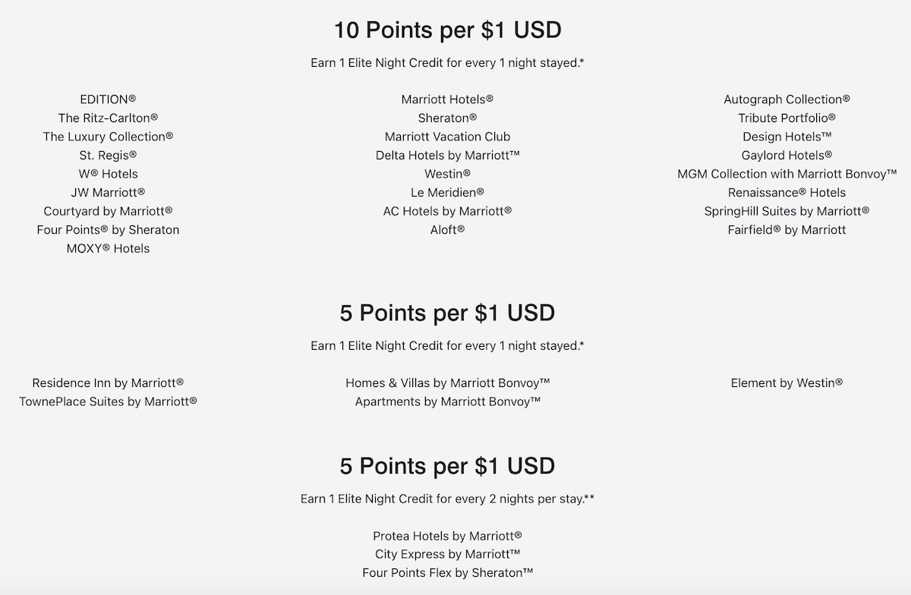Click the Sheraton brand entry
The width and height of the screenshot is (911, 595).
pyautogui.click(x=447, y=118)
